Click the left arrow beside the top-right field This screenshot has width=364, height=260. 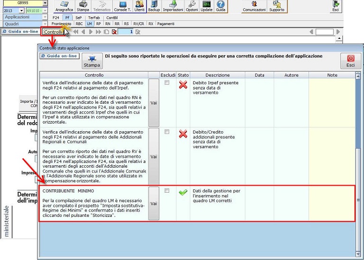click(x=311, y=32)
